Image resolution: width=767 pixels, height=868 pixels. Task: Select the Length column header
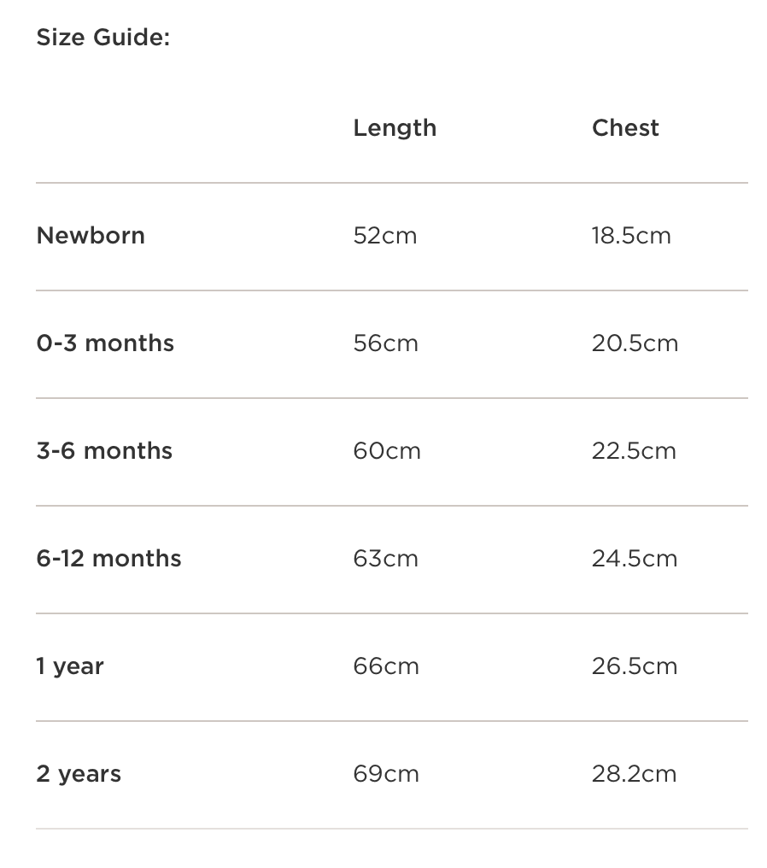coord(395,128)
